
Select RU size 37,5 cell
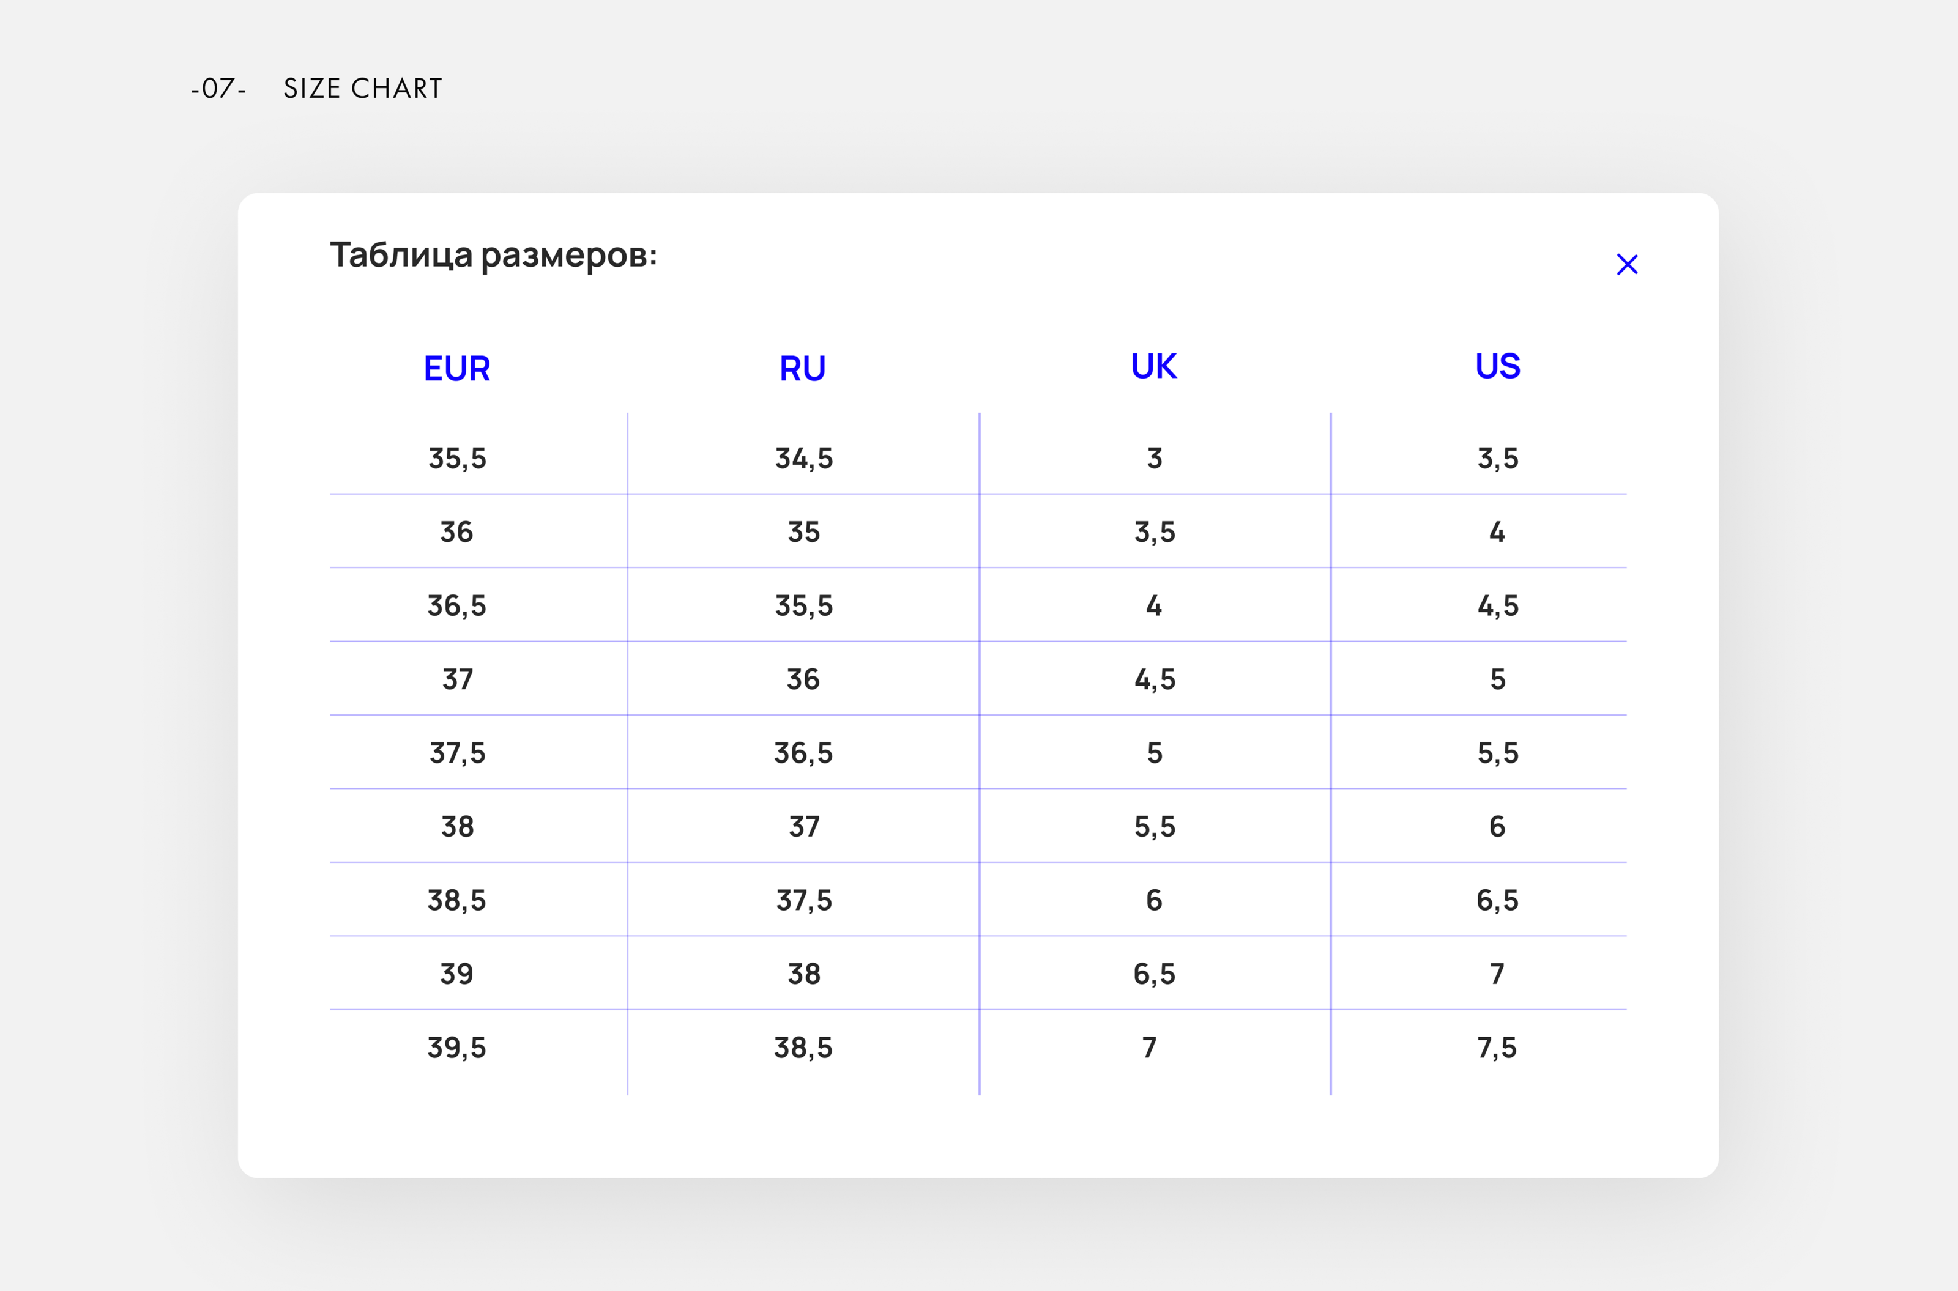pyautogui.click(x=804, y=900)
